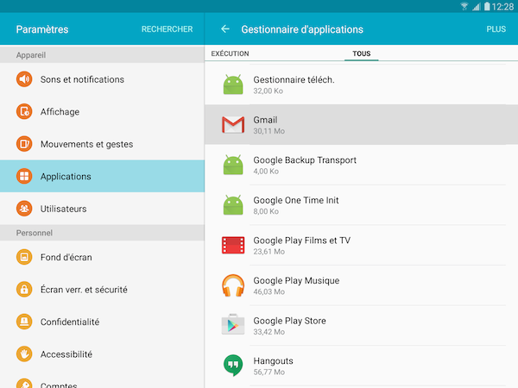Open Écran verr. et sécurité settings

[102, 290]
